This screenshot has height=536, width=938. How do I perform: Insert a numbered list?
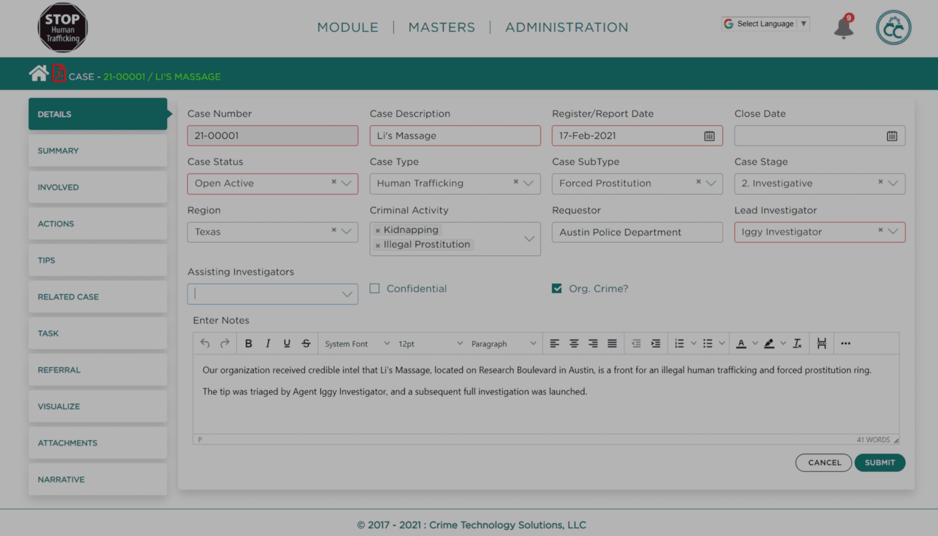click(x=679, y=344)
